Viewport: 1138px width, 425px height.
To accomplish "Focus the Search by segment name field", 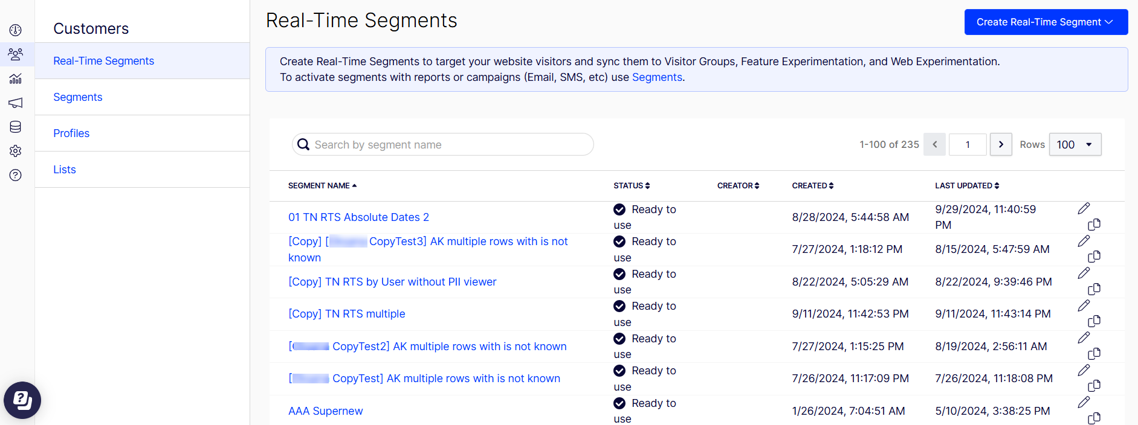I will click(443, 144).
